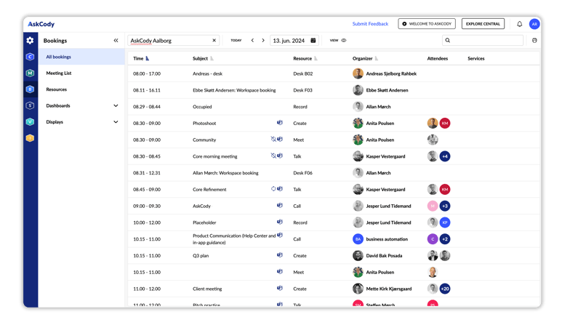Open the Occupied booking
This screenshot has height=325, width=578.
pos(202,107)
